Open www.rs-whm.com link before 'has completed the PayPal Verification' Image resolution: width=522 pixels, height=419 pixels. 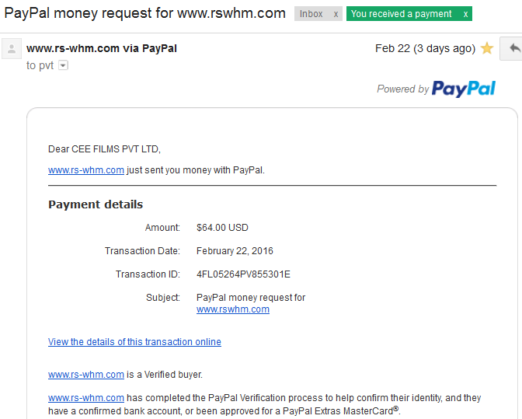click(x=86, y=398)
